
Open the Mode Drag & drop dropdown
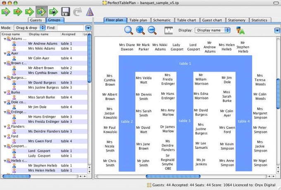30,28
